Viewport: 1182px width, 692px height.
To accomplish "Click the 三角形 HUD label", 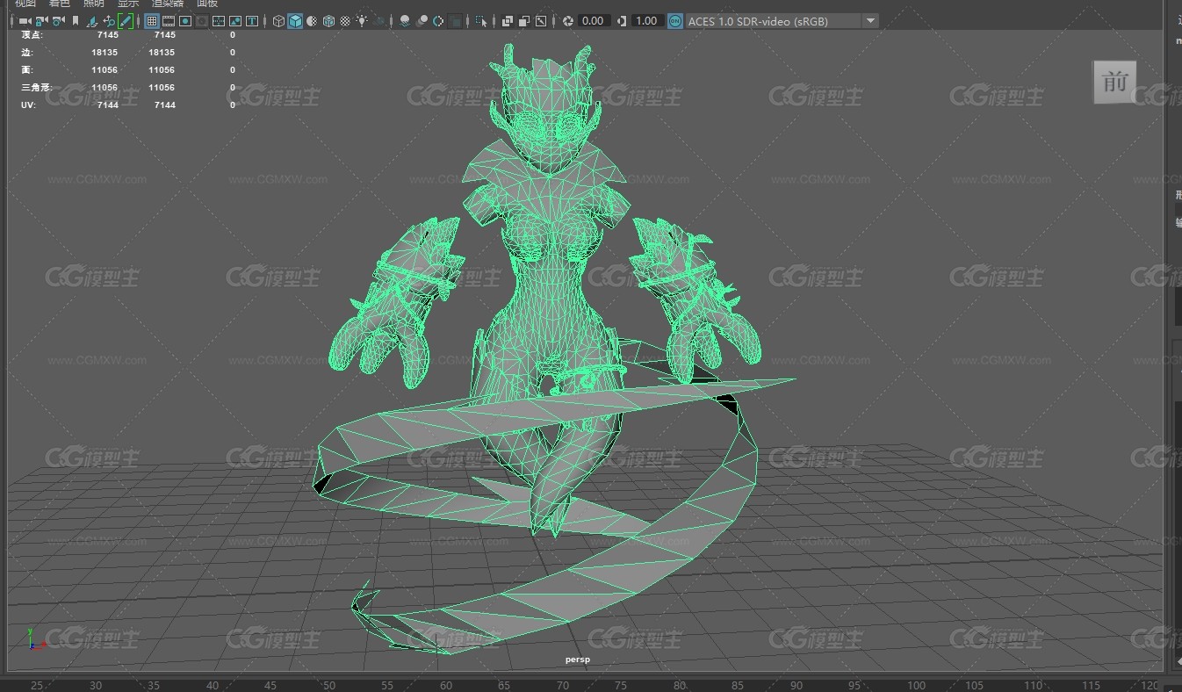I will coord(37,88).
